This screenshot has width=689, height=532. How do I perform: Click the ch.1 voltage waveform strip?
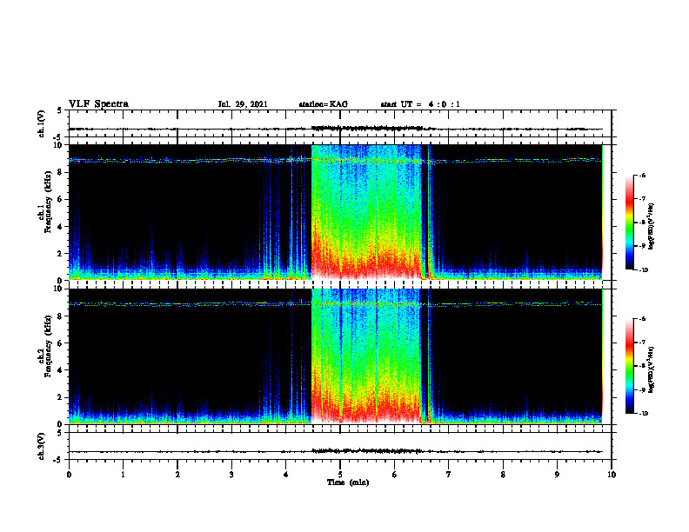[x=339, y=123]
